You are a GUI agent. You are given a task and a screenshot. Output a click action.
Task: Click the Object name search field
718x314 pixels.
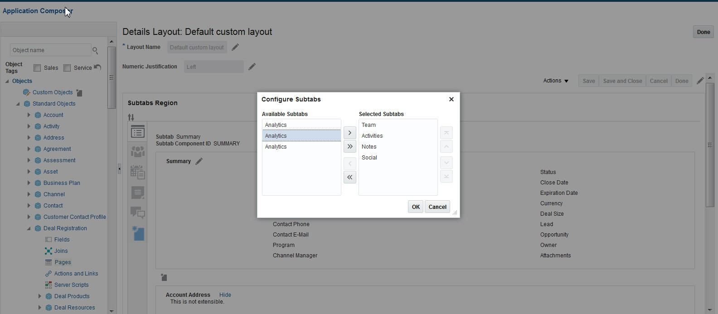click(x=50, y=50)
